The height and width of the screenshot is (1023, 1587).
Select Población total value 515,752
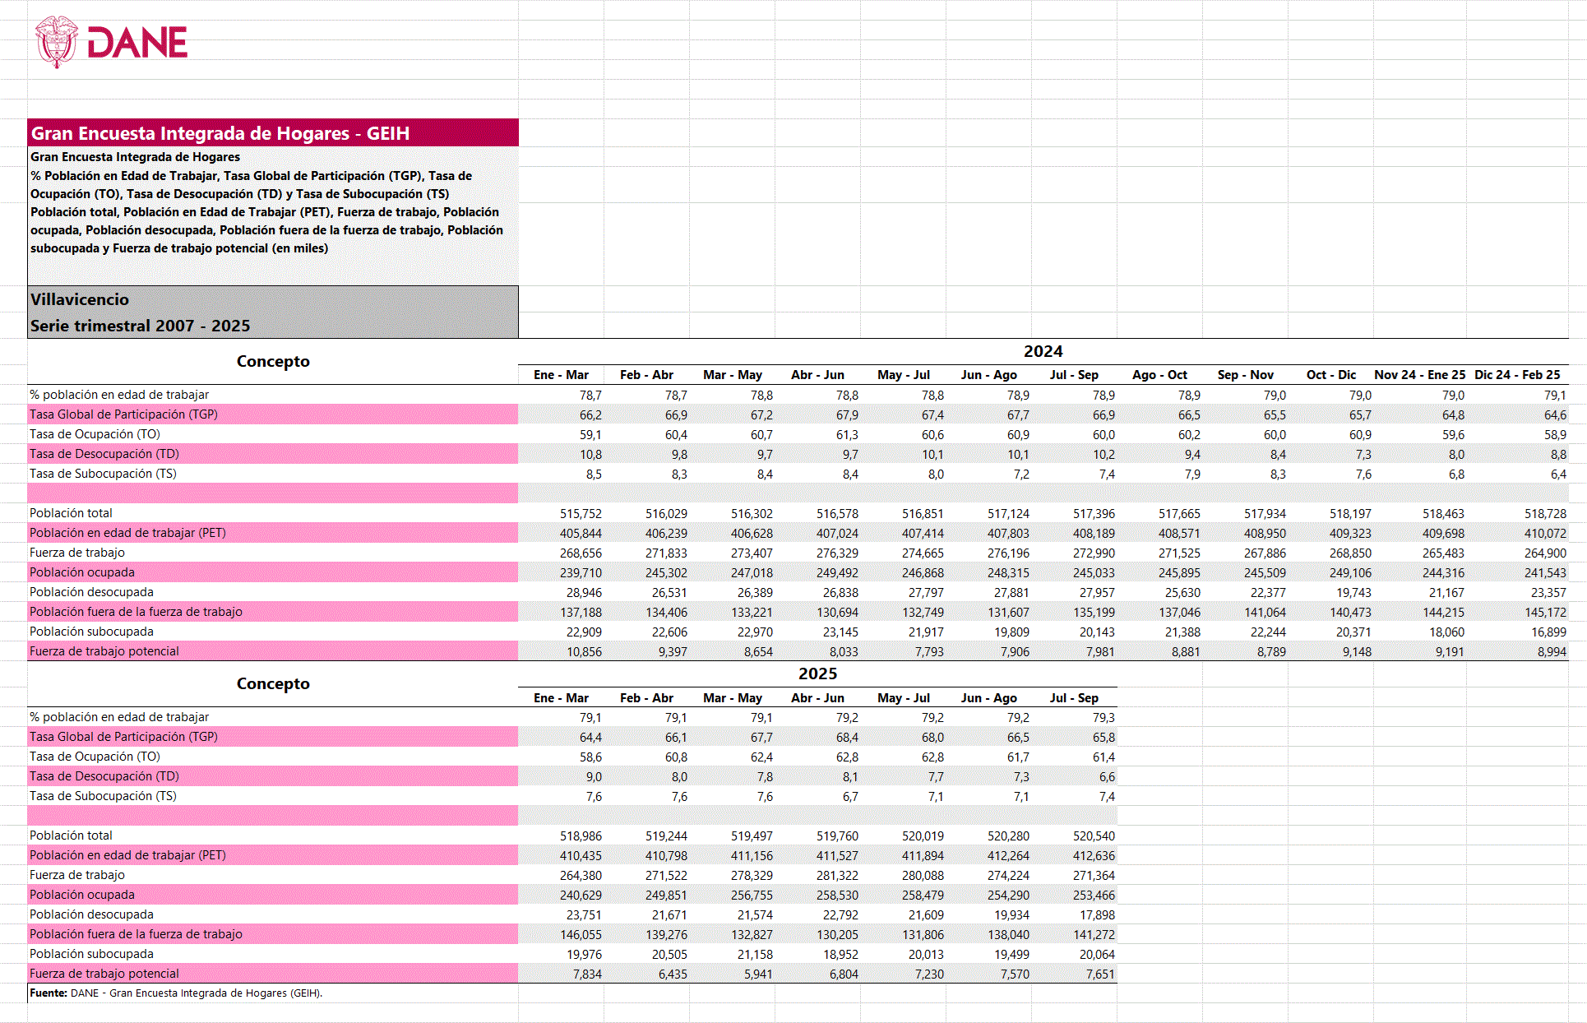(581, 513)
